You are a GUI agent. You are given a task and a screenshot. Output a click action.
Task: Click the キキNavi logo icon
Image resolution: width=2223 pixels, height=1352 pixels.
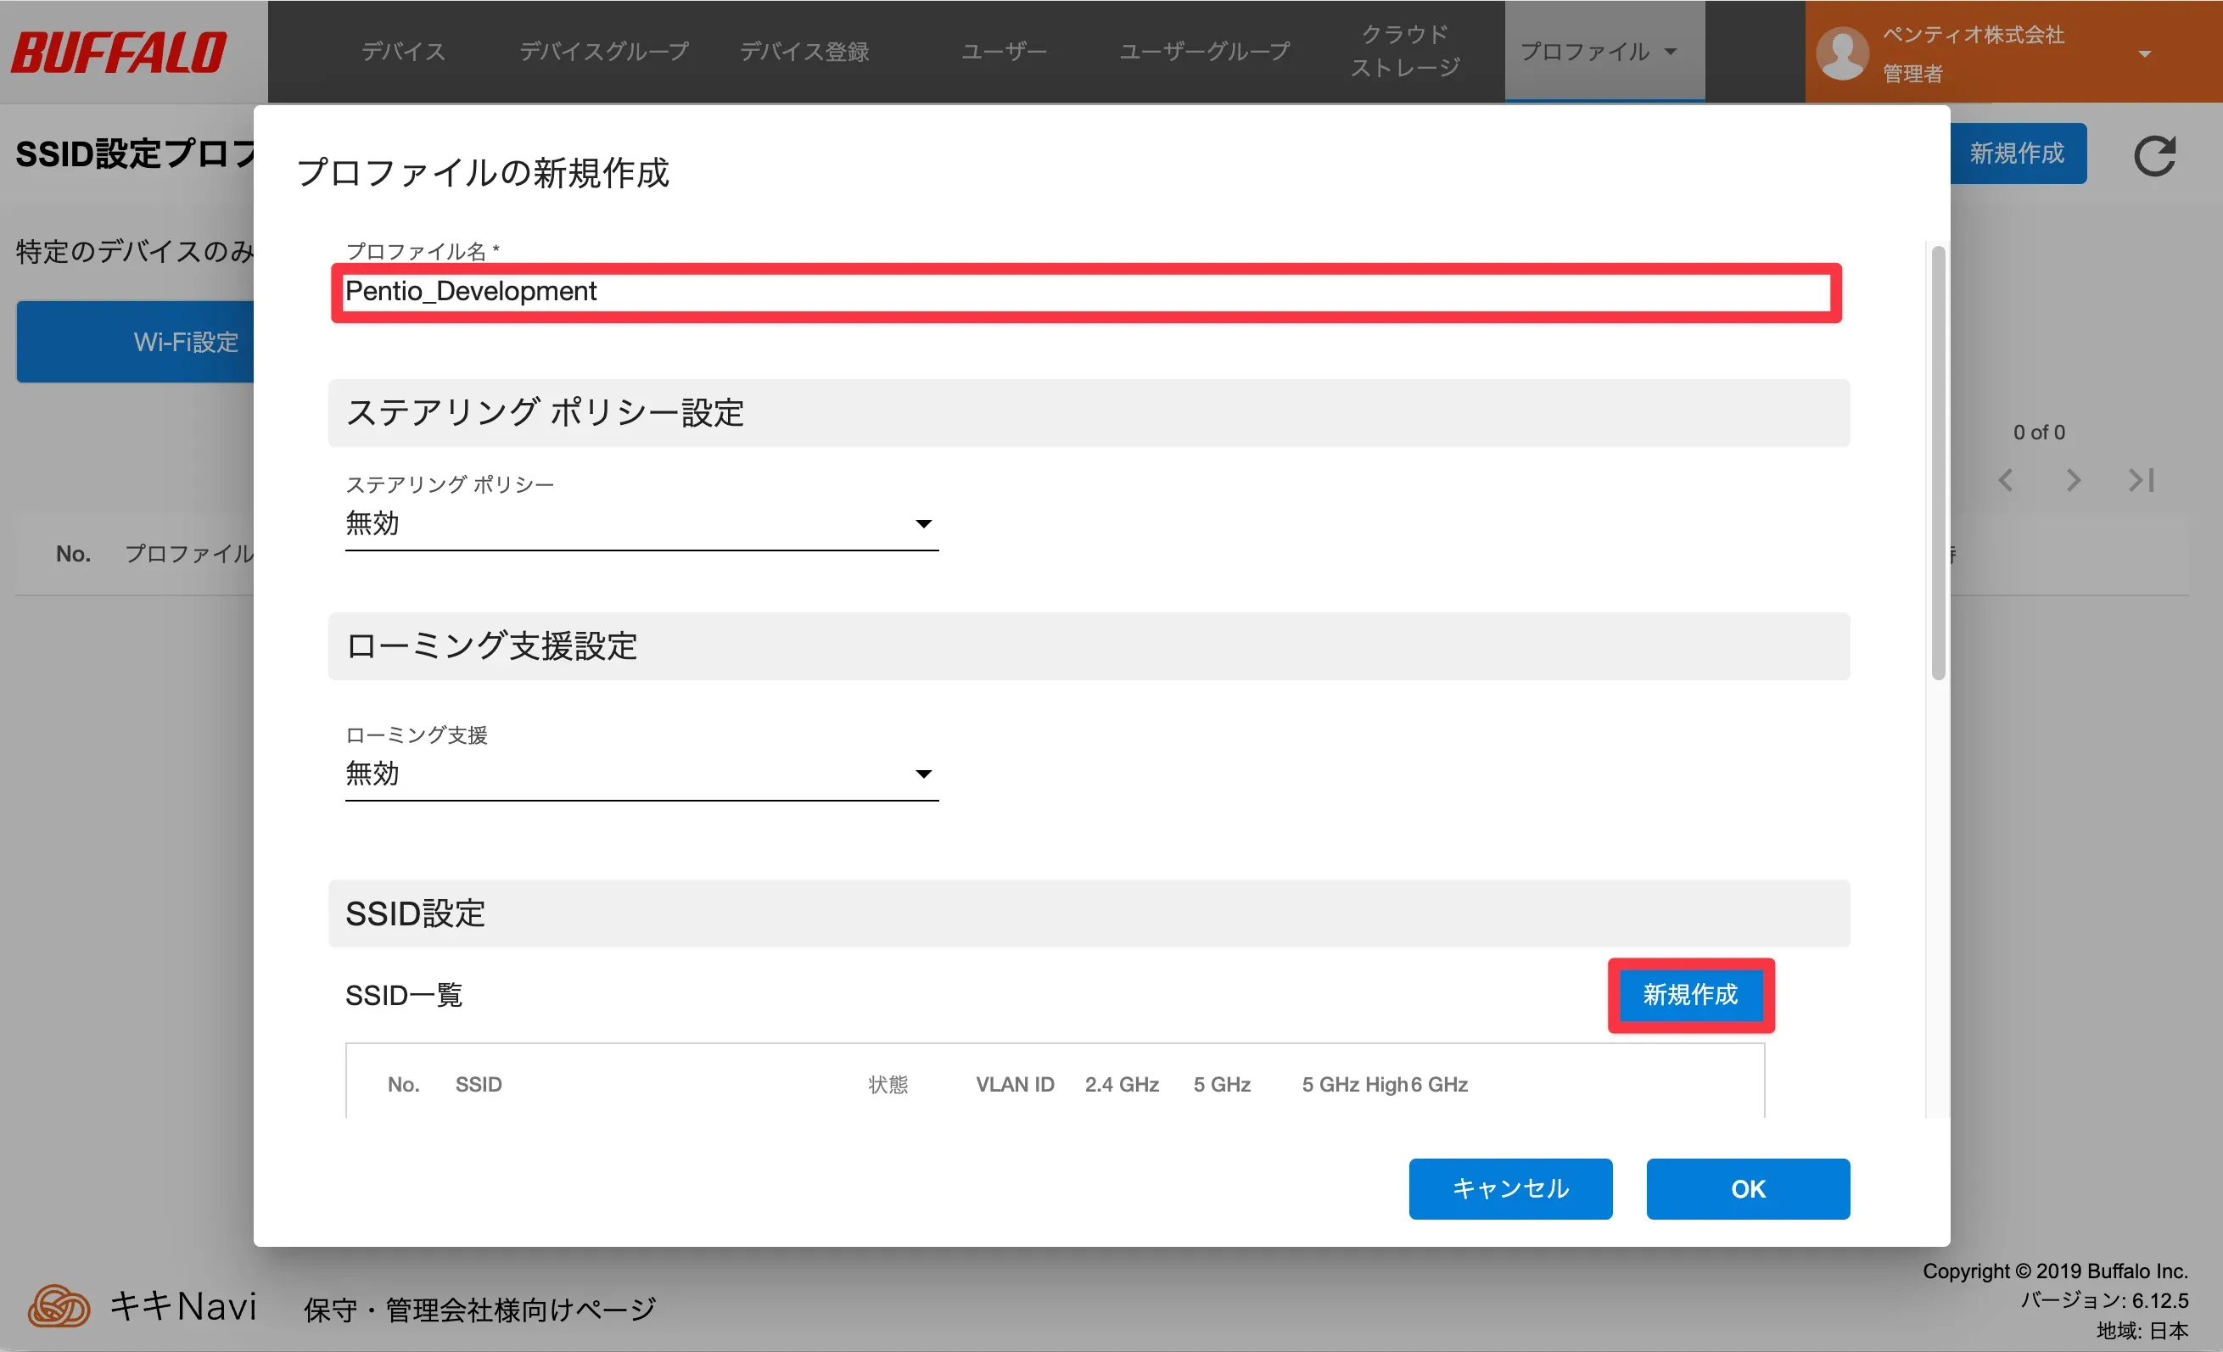[x=59, y=1306]
